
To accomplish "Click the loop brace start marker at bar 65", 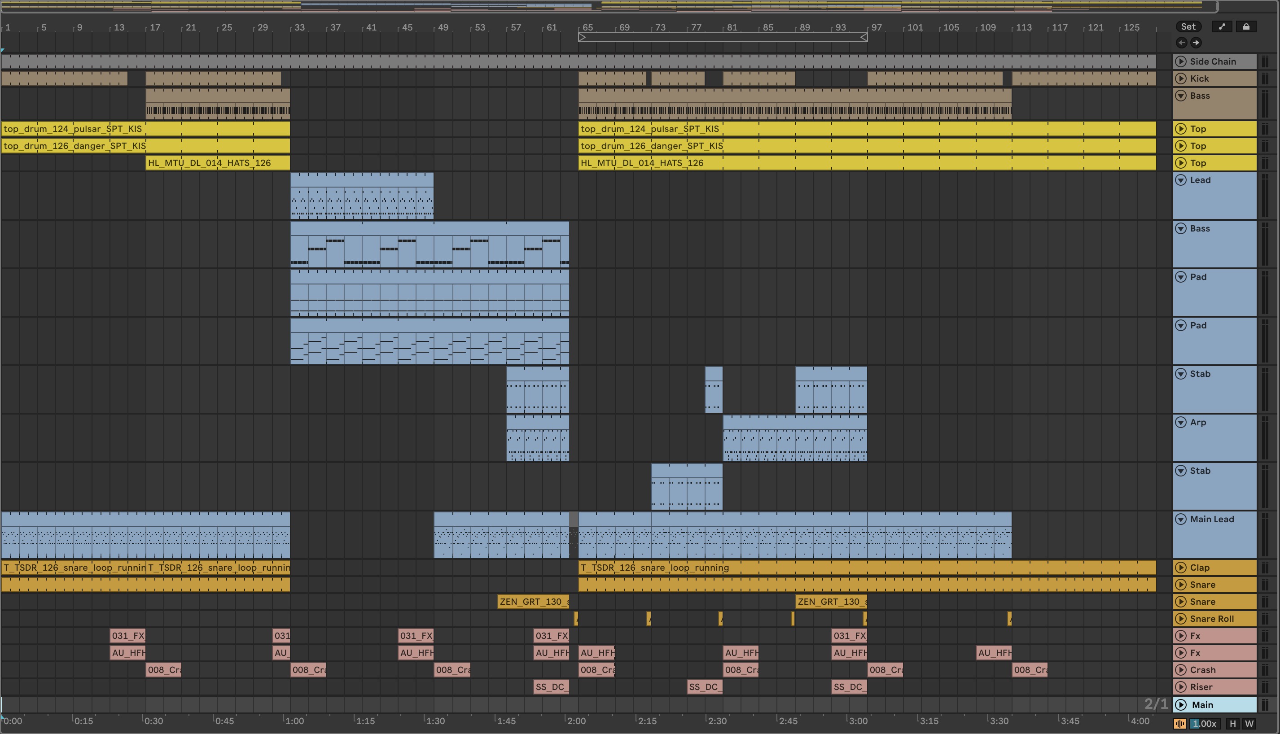I will click(582, 37).
